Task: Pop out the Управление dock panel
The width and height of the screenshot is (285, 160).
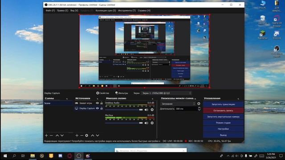Action: coord(238,99)
